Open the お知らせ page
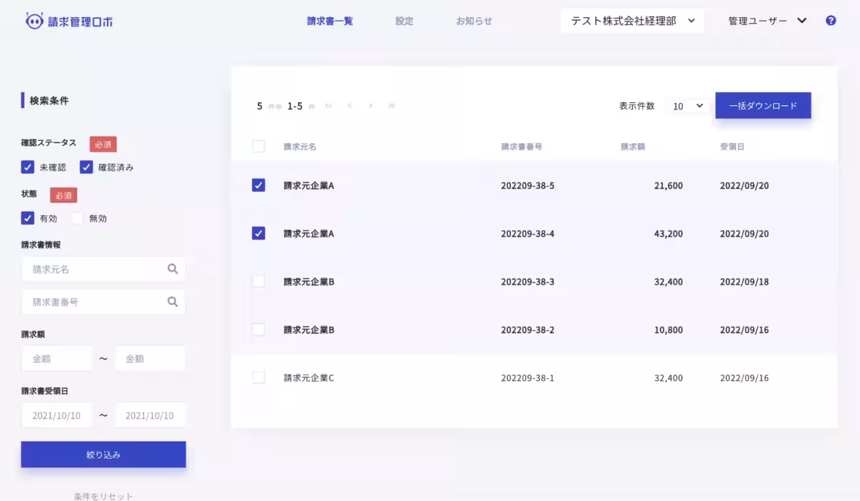 pyautogui.click(x=474, y=21)
